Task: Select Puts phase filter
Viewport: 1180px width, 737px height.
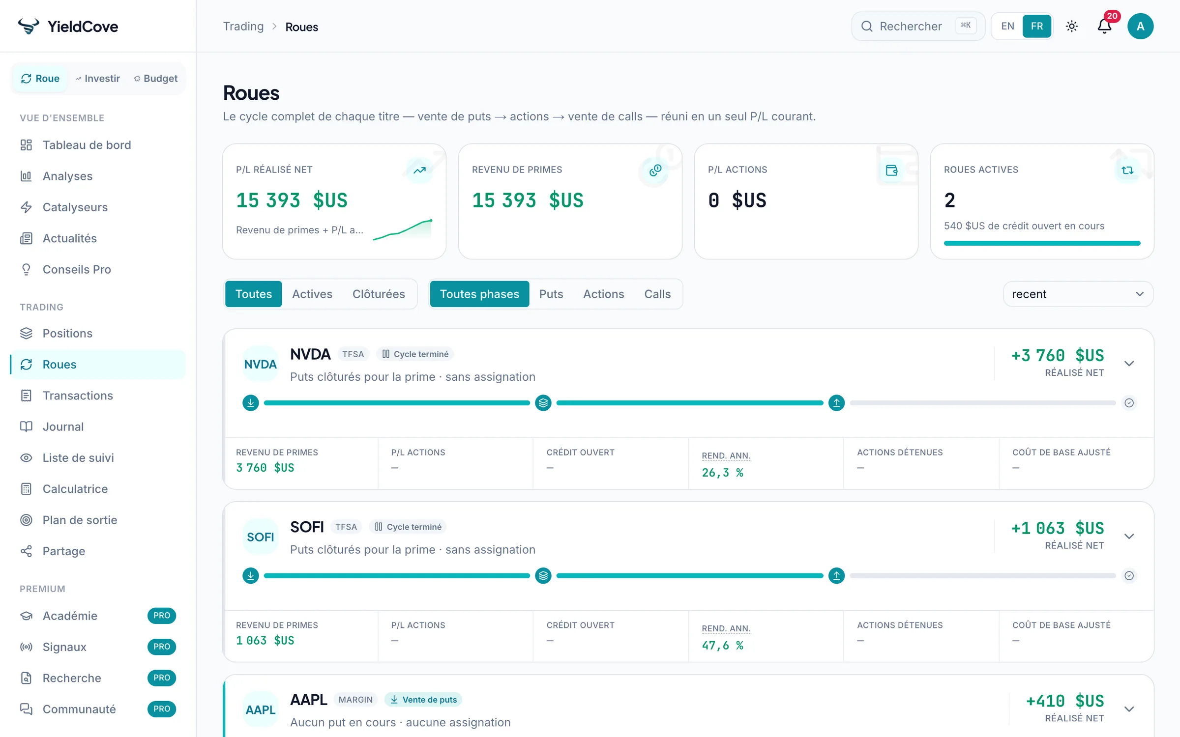Action: pyautogui.click(x=551, y=294)
